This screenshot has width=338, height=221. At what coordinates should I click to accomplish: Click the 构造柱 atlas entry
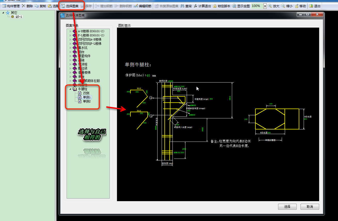click(x=83, y=85)
